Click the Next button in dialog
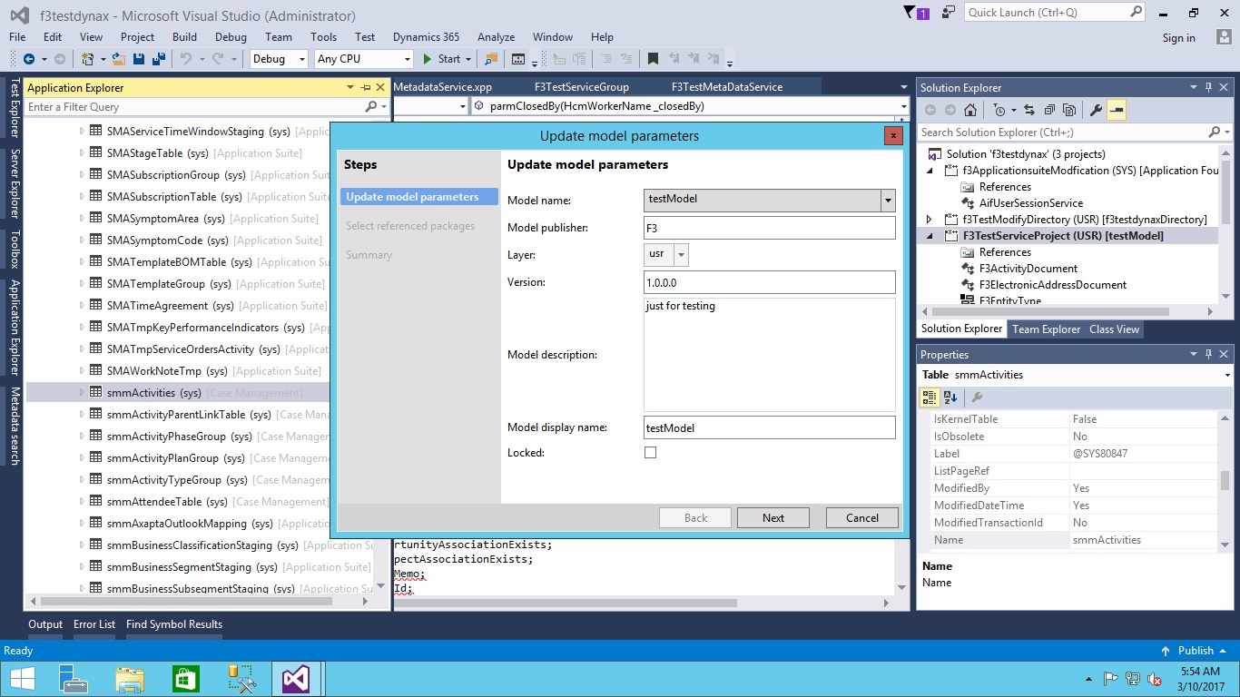This screenshot has width=1240, height=697. tap(773, 517)
